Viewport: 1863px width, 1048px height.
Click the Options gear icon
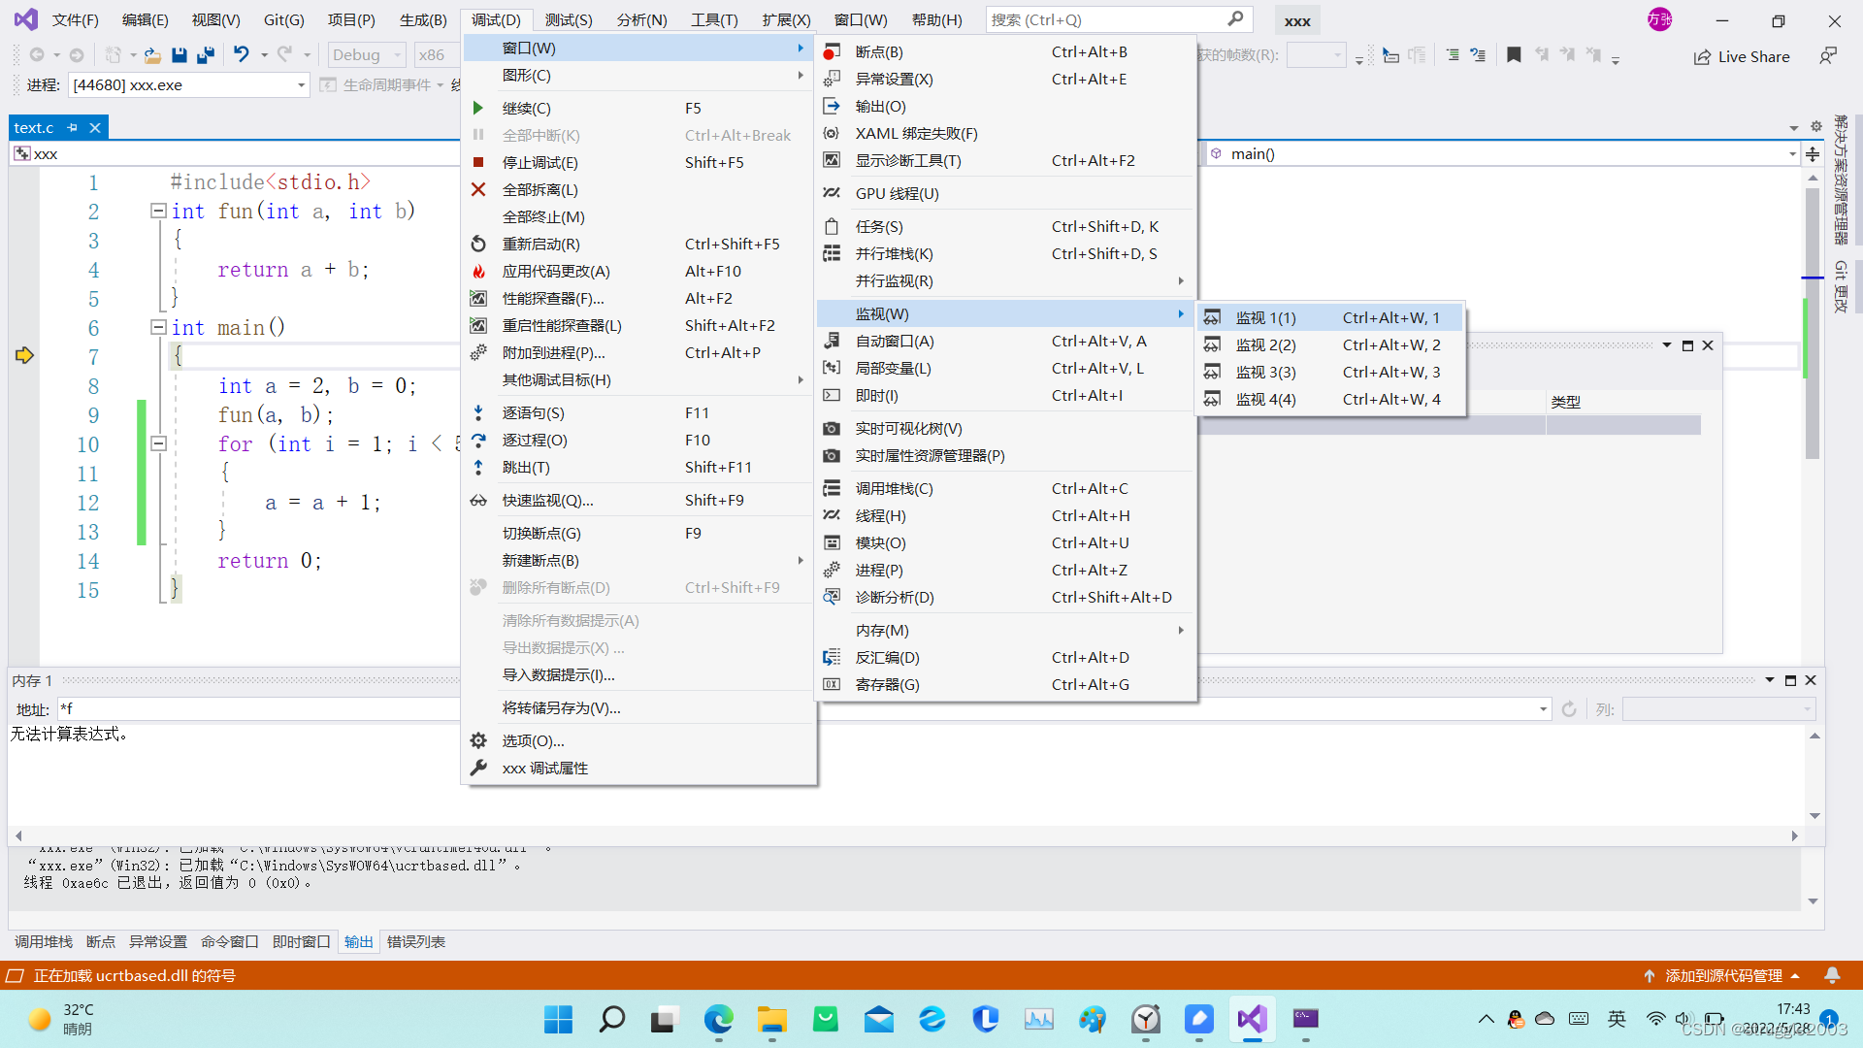478,740
